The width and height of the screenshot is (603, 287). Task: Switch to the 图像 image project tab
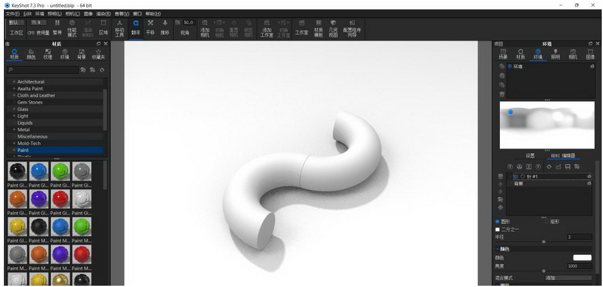coord(590,54)
